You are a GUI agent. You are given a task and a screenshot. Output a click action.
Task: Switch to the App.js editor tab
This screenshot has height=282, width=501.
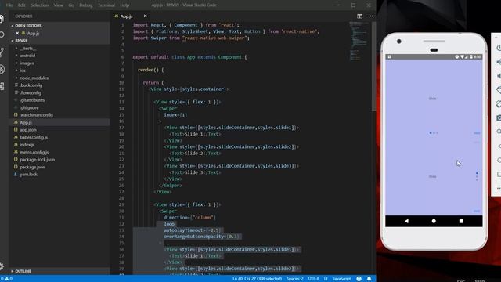[126, 16]
